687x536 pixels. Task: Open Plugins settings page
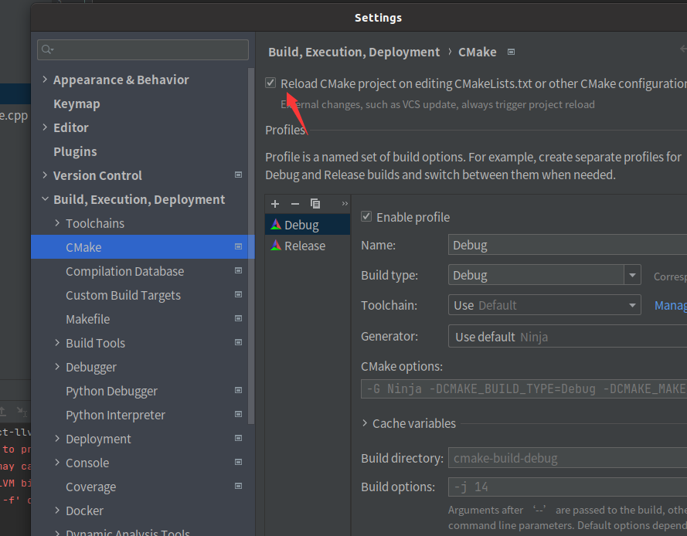coord(75,151)
